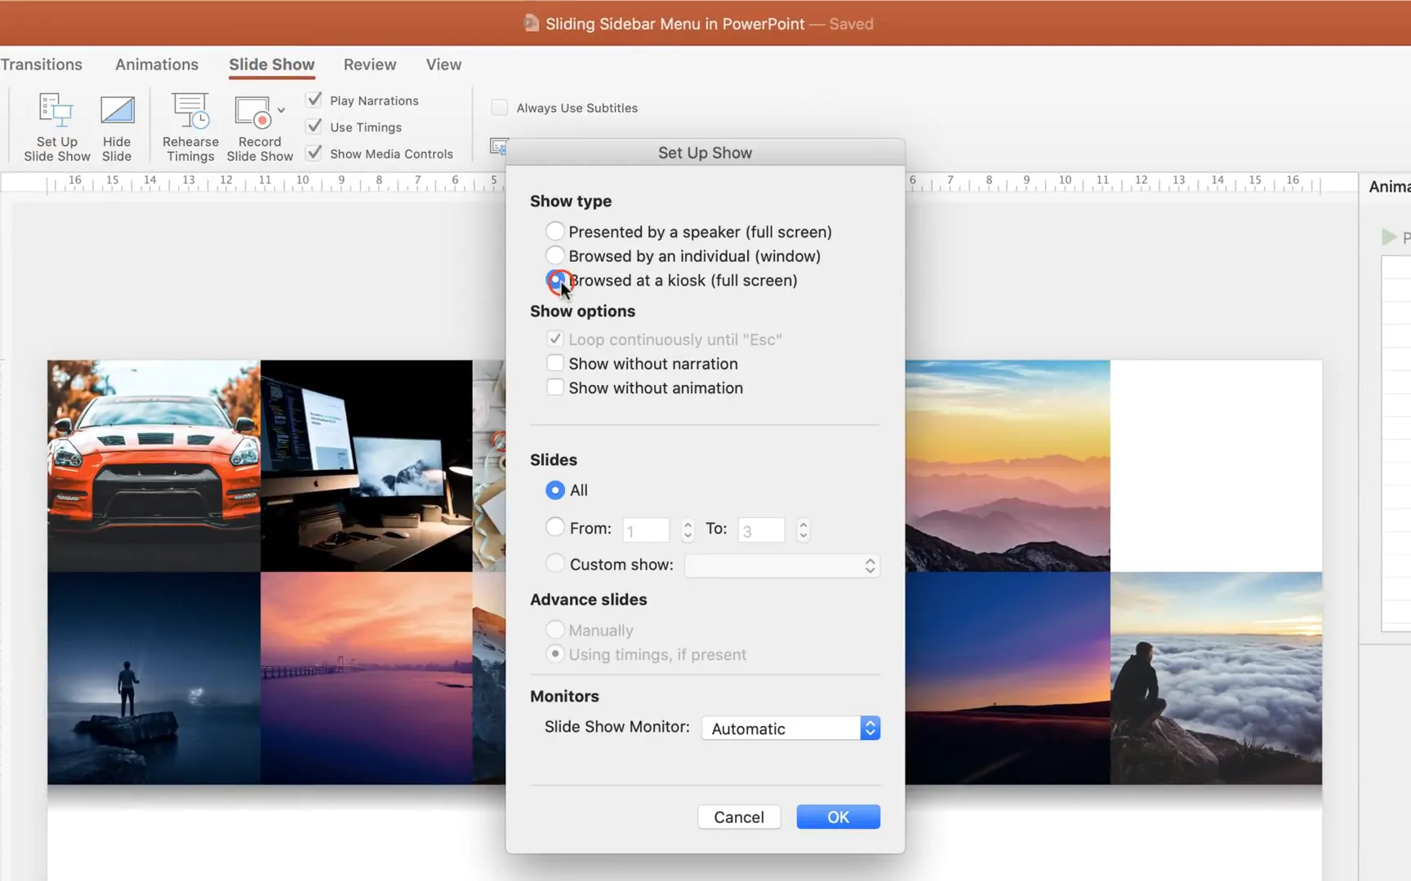The height and width of the screenshot is (881, 1411).
Task: Click the orange mountain sunrise photo
Action: [x=1008, y=466]
